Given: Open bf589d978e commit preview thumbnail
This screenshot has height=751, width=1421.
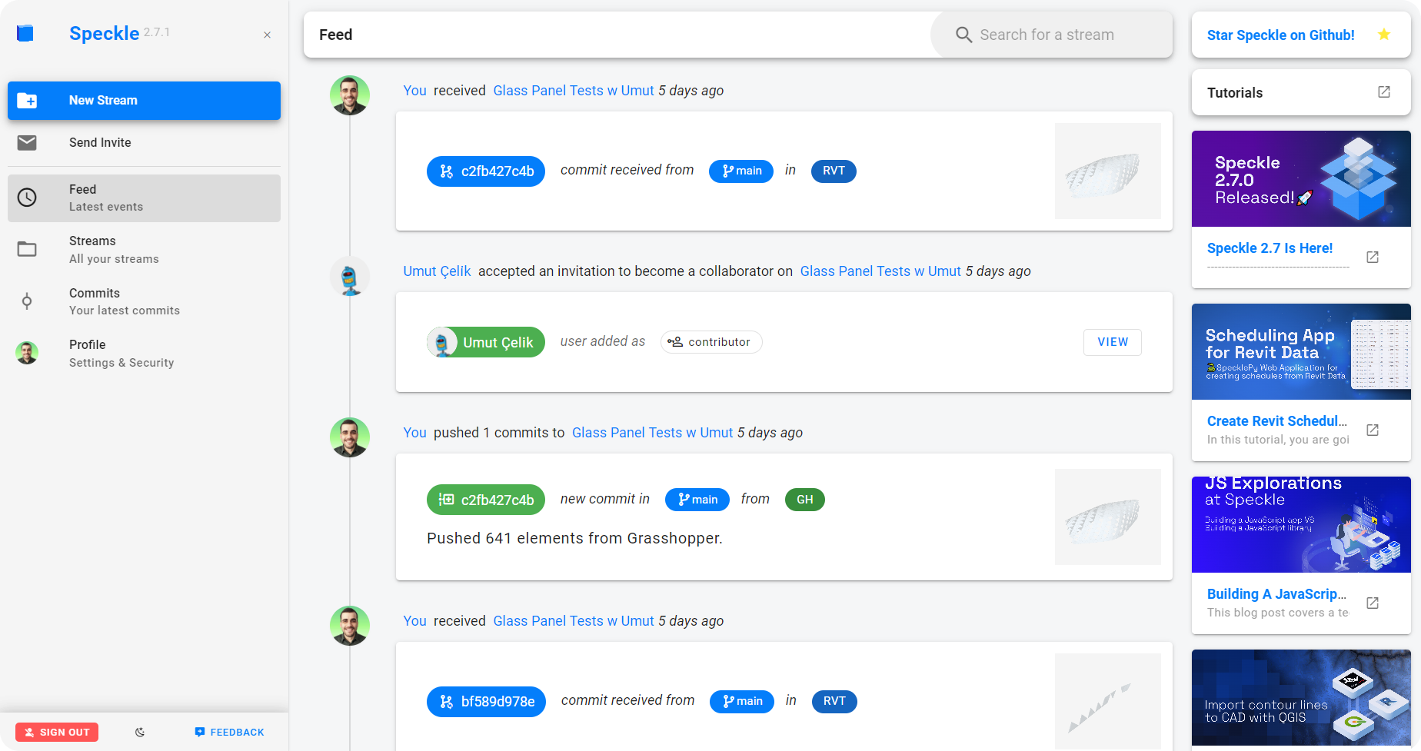Looking at the screenshot, I should [x=1108, y=701].
